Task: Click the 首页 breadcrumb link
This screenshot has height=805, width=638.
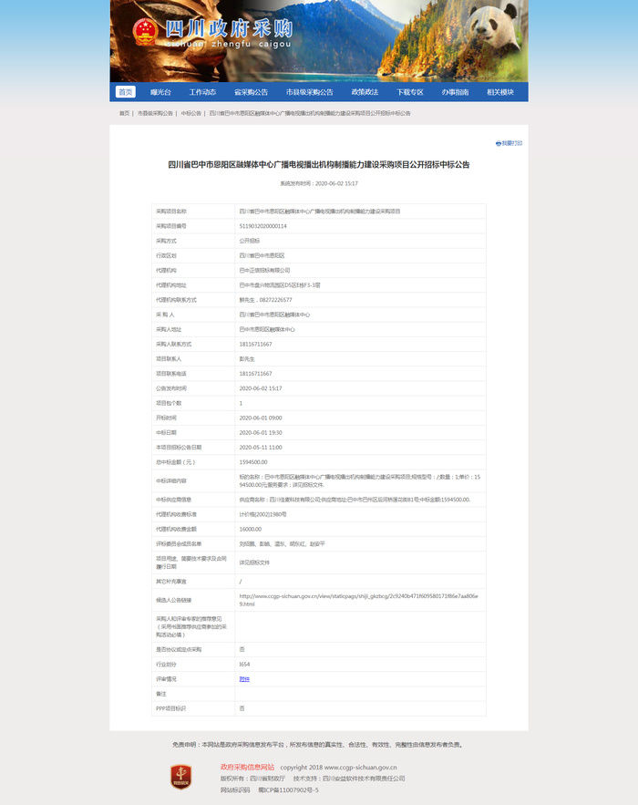Action: click(x=124, y=113)
